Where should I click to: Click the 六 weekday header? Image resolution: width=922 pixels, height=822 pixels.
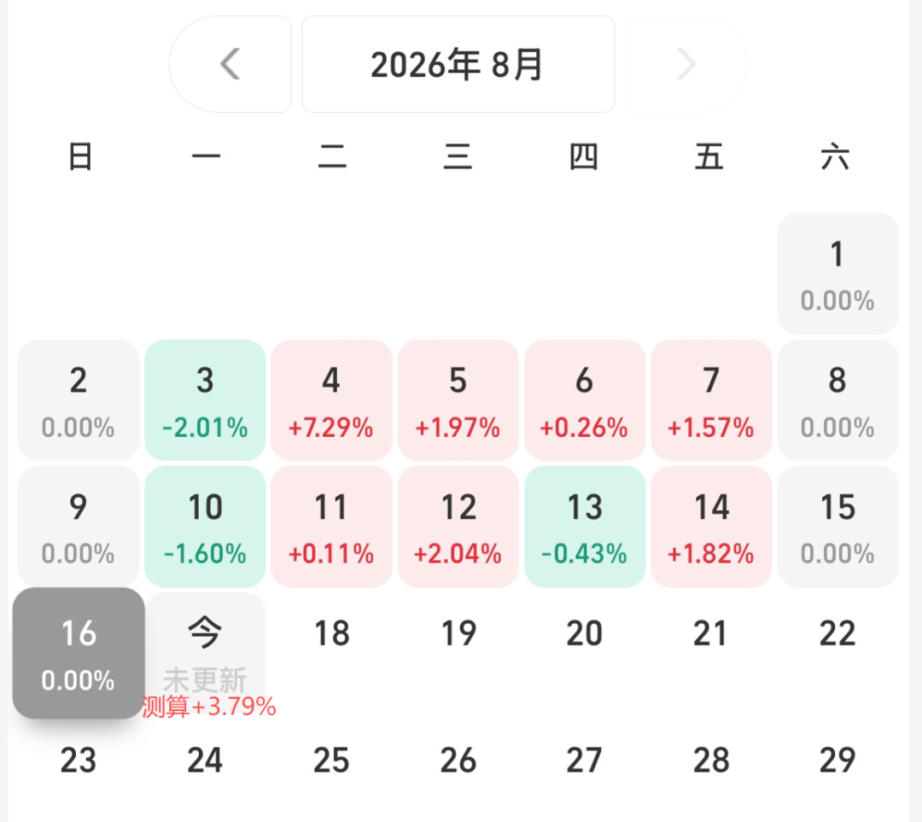tap(836, 157)
